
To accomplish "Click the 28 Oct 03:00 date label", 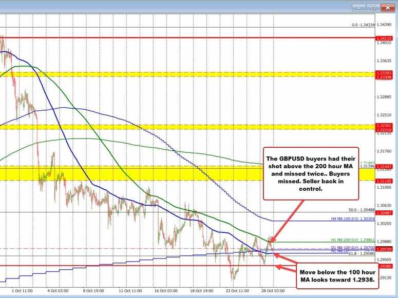I will click(273, 291).
